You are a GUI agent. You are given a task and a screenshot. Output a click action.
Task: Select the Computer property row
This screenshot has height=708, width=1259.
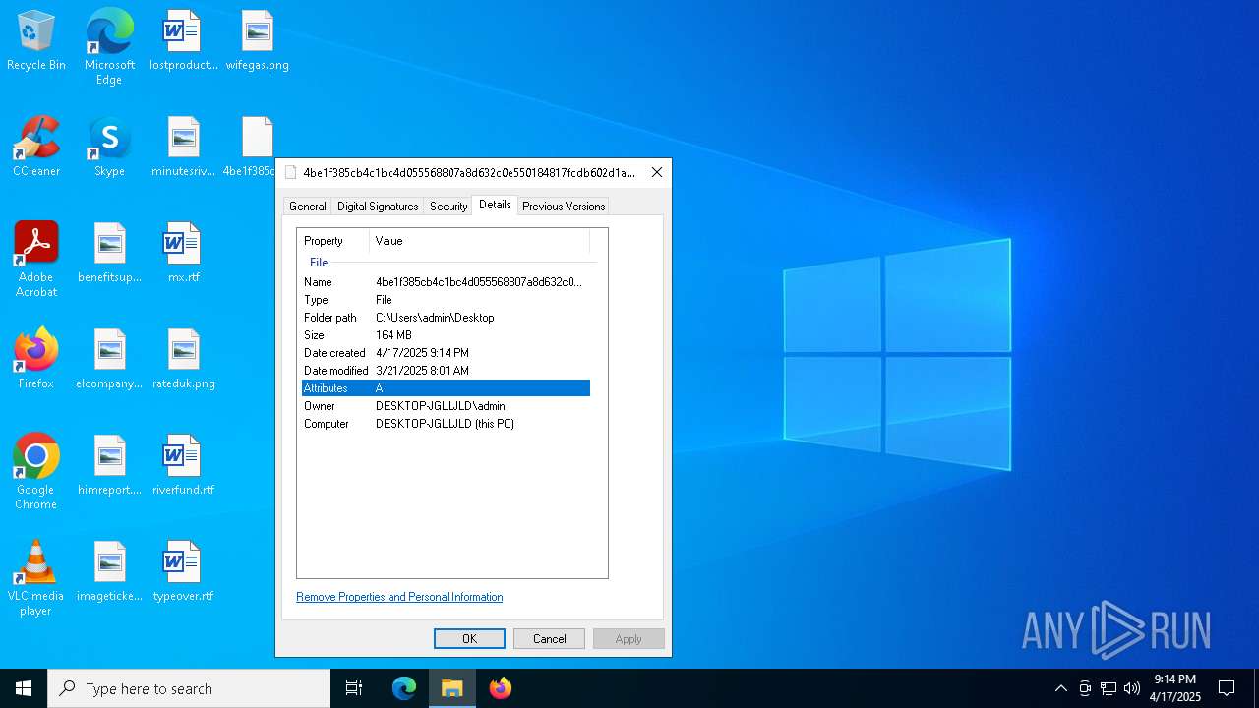click(446, 424)
